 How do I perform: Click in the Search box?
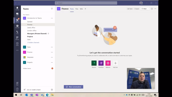coord(86,3)
